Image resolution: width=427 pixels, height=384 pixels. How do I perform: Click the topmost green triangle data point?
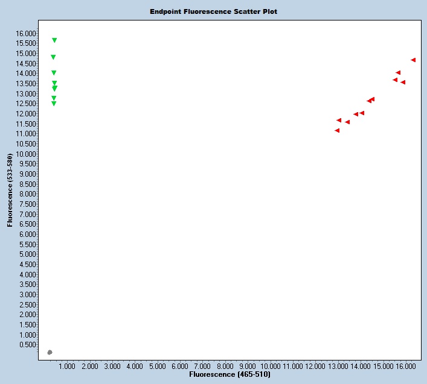[x=54, y=40]
